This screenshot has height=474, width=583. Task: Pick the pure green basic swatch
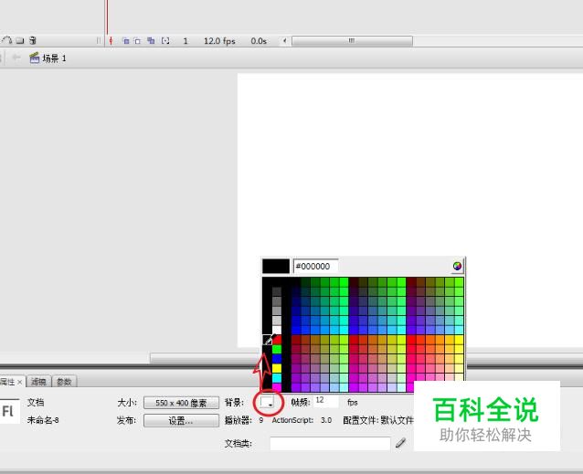[277, 349]
